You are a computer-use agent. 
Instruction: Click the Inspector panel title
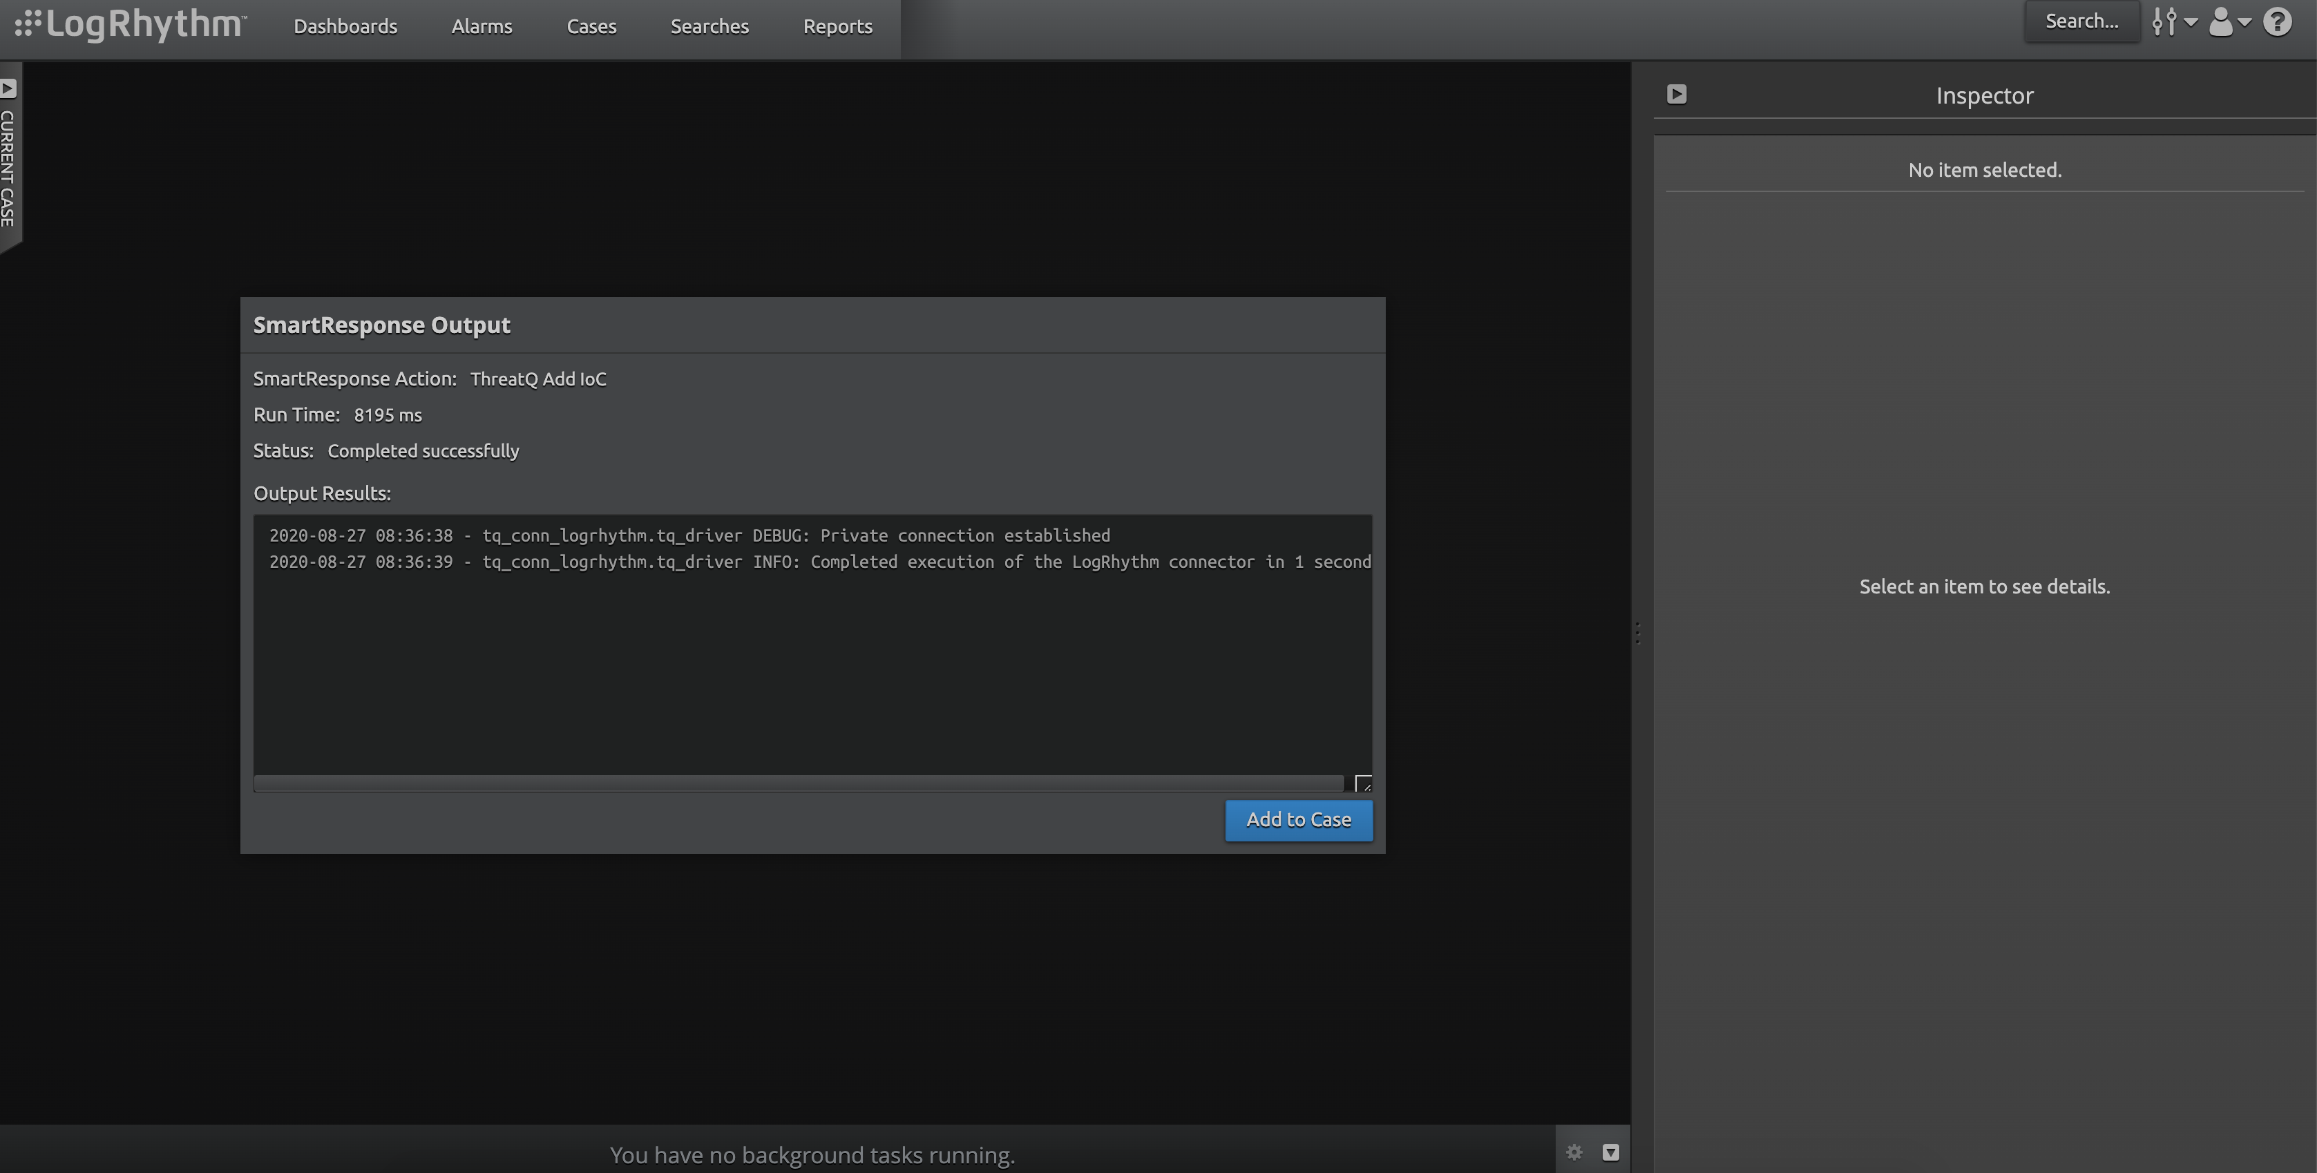click(1984, 95)
